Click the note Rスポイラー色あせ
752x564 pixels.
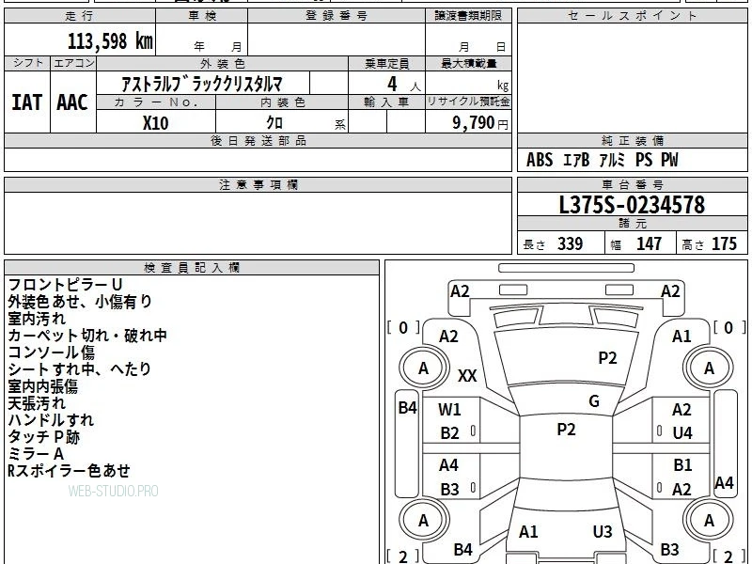tap(69, 471)
